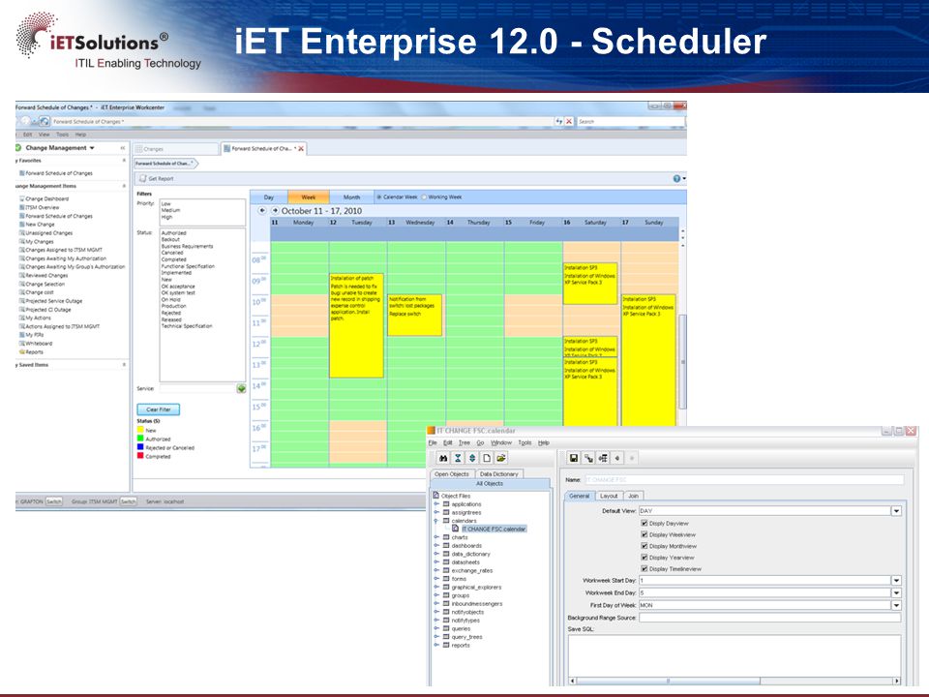Image resolution: width=929 pixels, height=697 pixels.
Task: Open the Join tab in calendar editor
Action: pyautogui.click(x=633, y=496)
